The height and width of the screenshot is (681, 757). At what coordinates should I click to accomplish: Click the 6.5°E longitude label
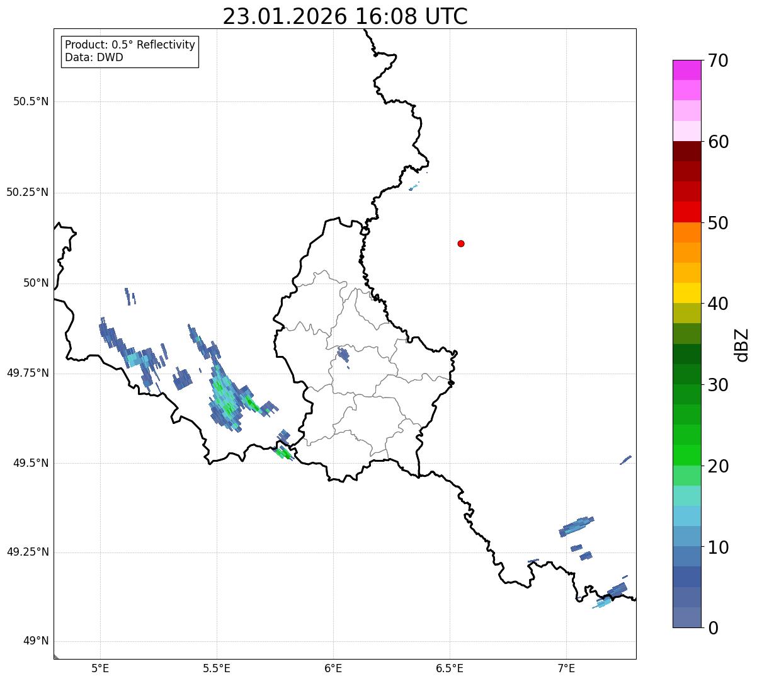coord(450,668)
